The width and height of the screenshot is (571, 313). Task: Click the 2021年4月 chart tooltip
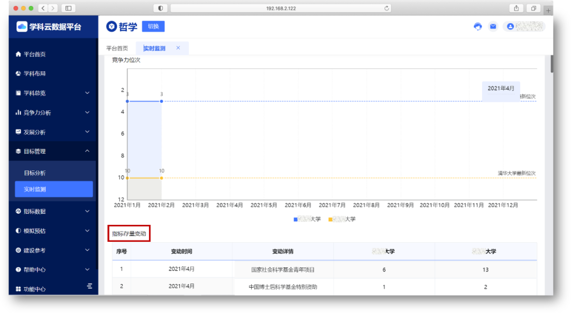tap(501, 92)
